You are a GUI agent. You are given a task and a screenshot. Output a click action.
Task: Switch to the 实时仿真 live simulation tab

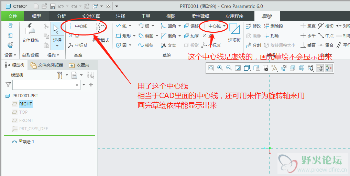coord(91,16)
